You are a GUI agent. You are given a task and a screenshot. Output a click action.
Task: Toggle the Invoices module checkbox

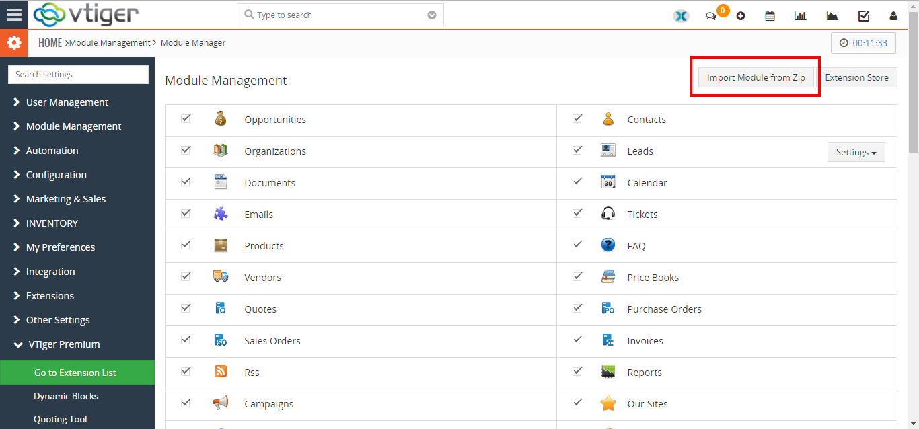[x=577, y=340]
